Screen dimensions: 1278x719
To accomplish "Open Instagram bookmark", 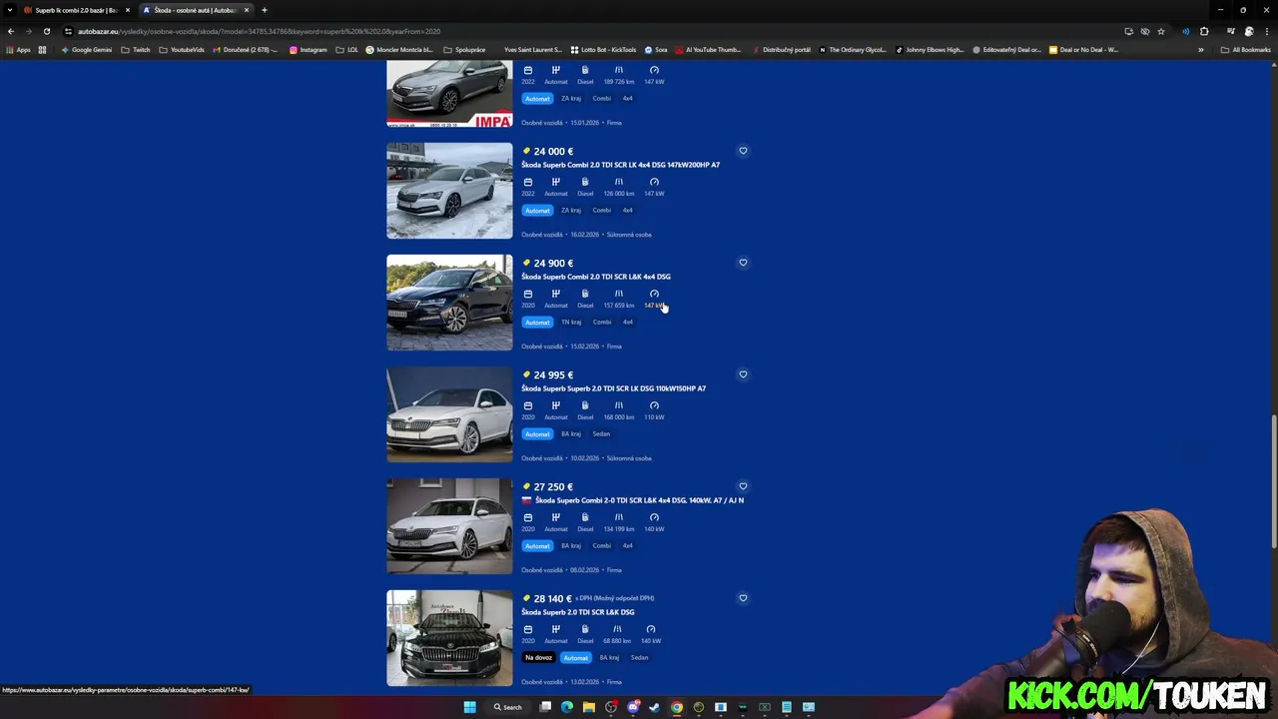I will click(x=309, y=49).
